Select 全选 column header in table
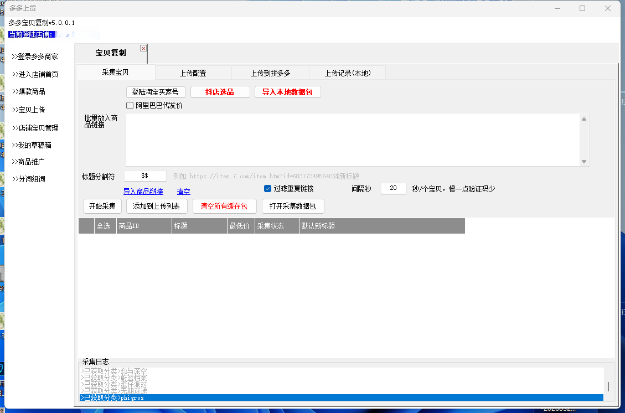The height and width of the screenshot is (413, 625). (x=104, y=226)
